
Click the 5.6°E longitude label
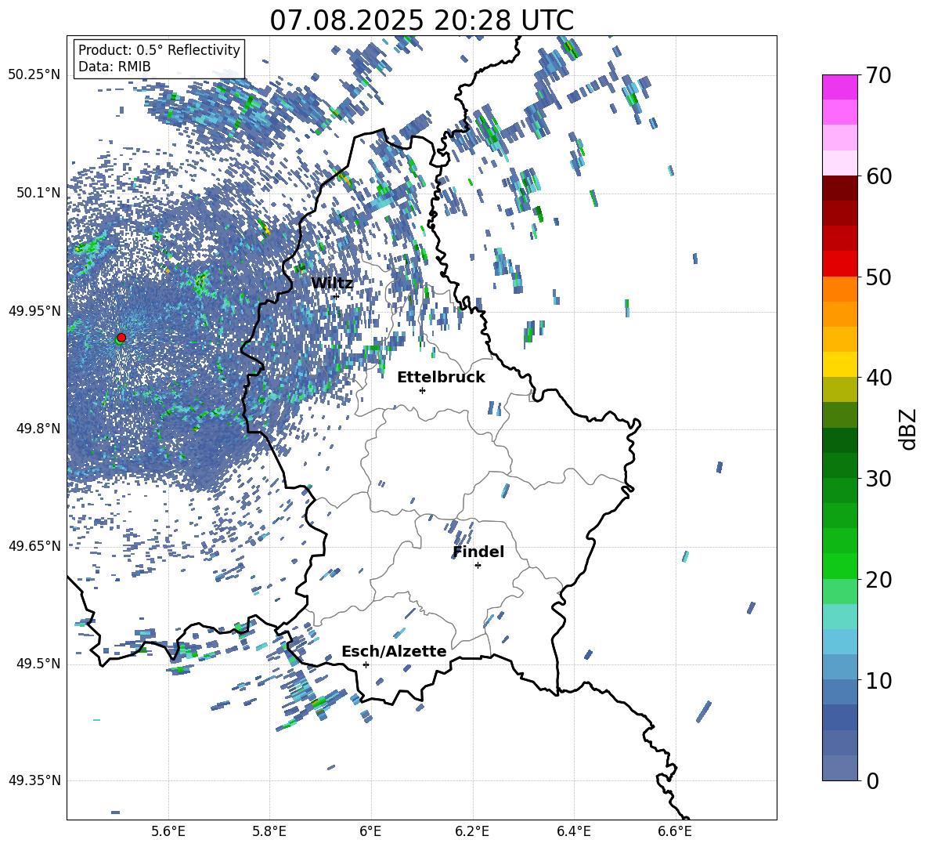[168, 831]
